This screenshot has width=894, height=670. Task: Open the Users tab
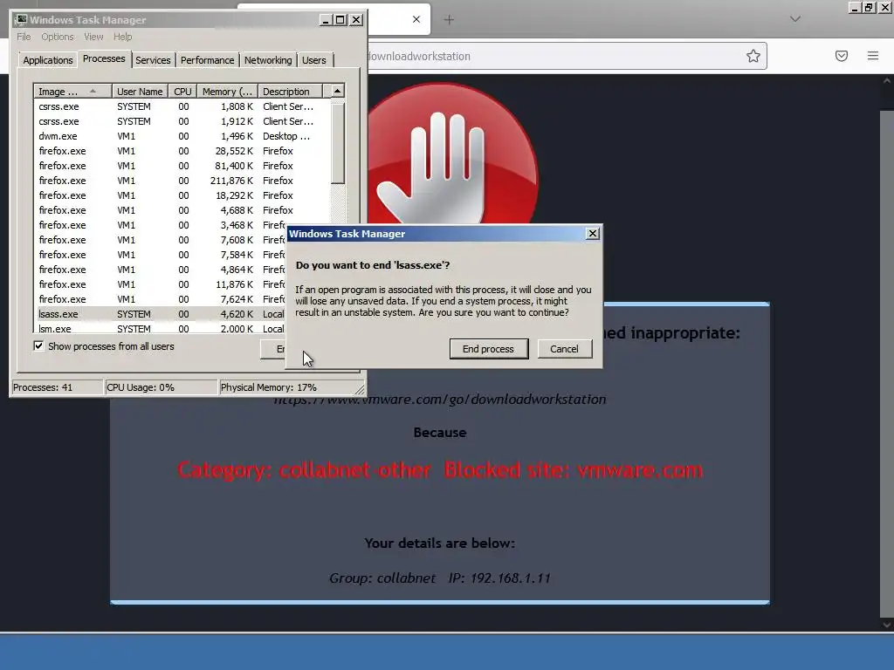coord(314,60)
